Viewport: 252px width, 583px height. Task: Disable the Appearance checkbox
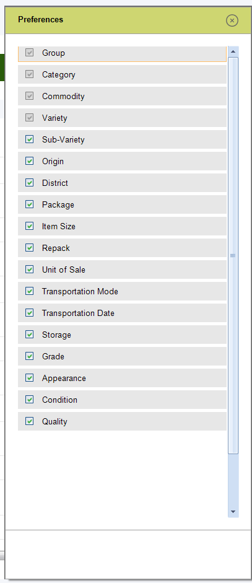tap(29, 378)
